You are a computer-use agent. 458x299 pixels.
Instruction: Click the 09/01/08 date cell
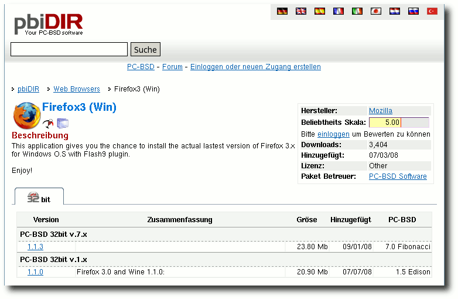pyautogui.click(x=357, y=247)
